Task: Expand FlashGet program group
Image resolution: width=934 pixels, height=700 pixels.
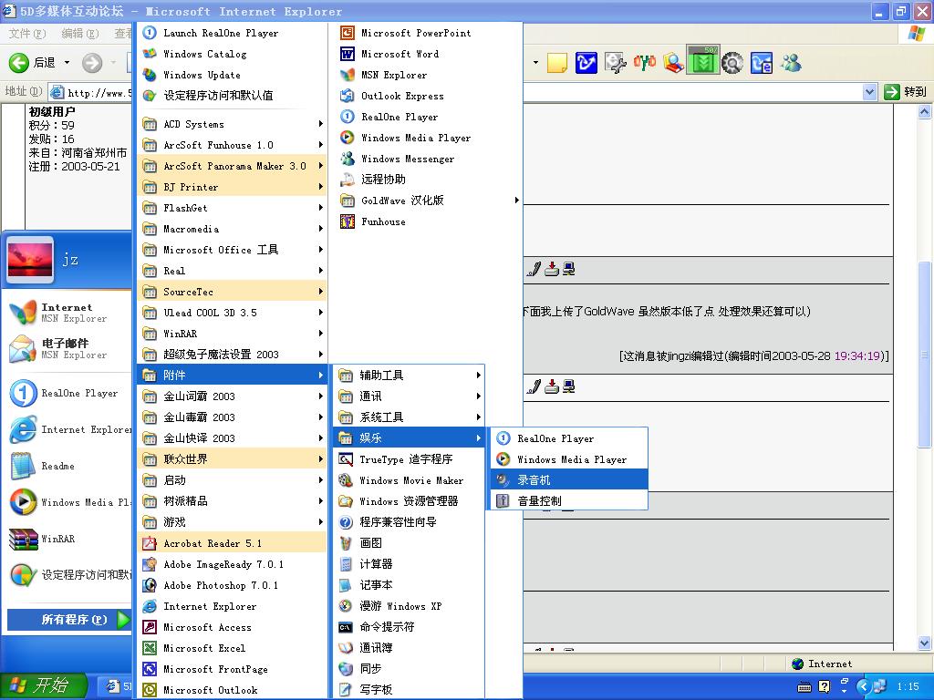Action: click(x=233, y=208)
